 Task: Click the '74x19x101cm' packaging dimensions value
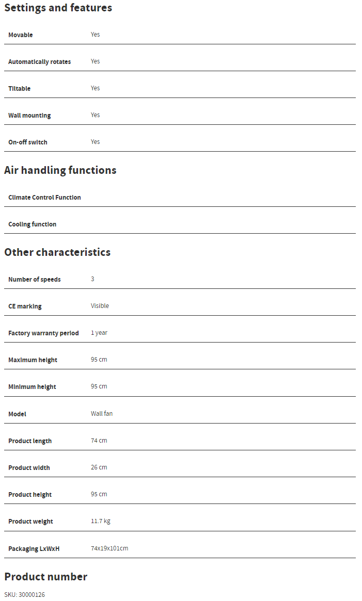(x=109, y=548)
